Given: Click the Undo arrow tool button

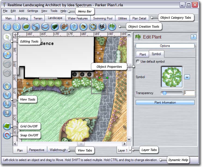Looking at the screenshot, I should pyautogui.click(x=7, y=27).
